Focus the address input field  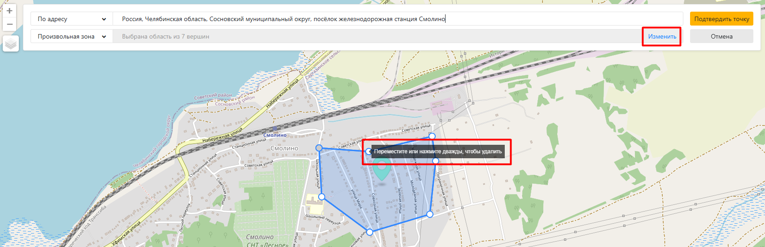(395, 19)
